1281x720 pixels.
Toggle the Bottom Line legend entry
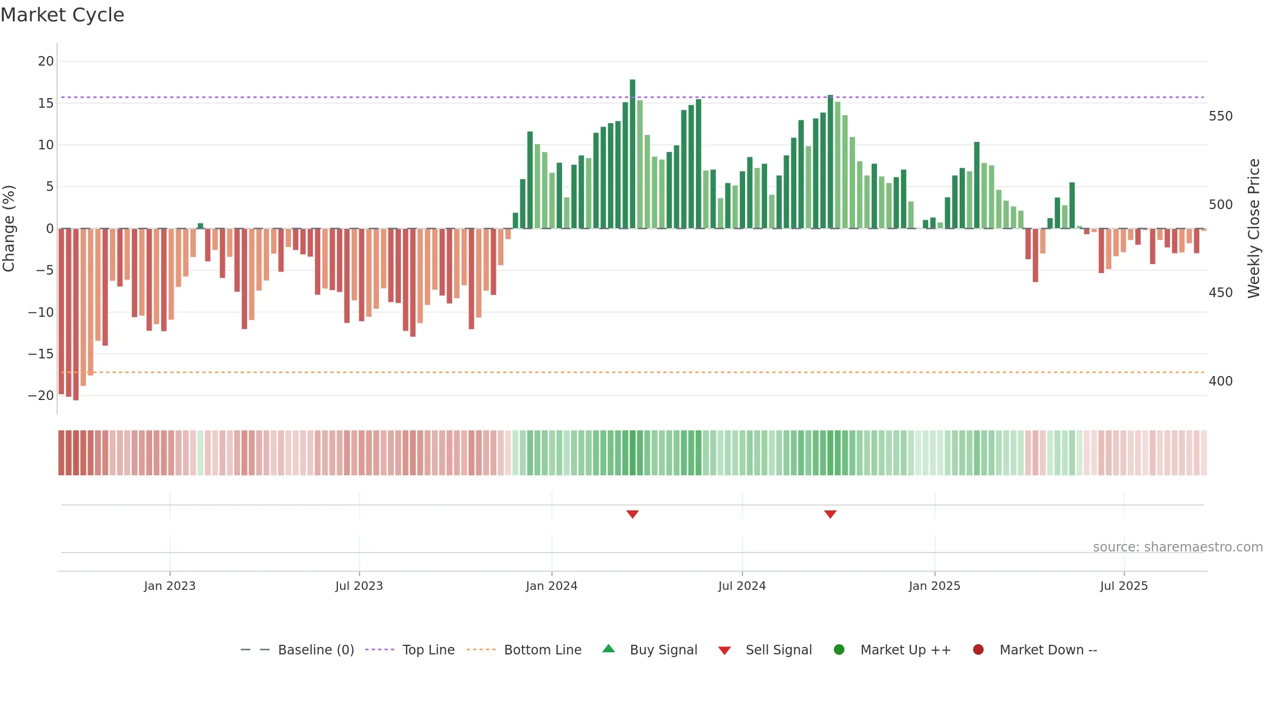pos(524,650)
